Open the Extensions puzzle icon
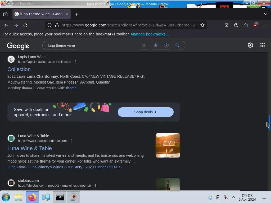Screen dimensions: 271x203 click(x=246, y=25)
